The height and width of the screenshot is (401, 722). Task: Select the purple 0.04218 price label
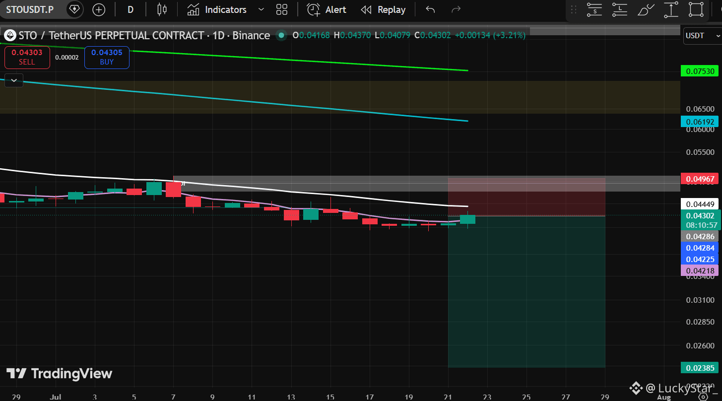pyautogui.click(x=700, y=270)
